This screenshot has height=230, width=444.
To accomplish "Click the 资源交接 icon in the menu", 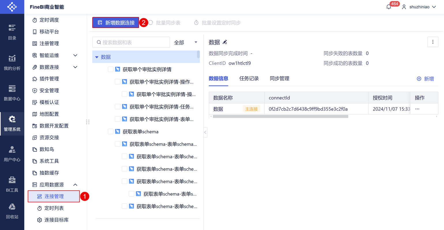I will pos(35,138).
